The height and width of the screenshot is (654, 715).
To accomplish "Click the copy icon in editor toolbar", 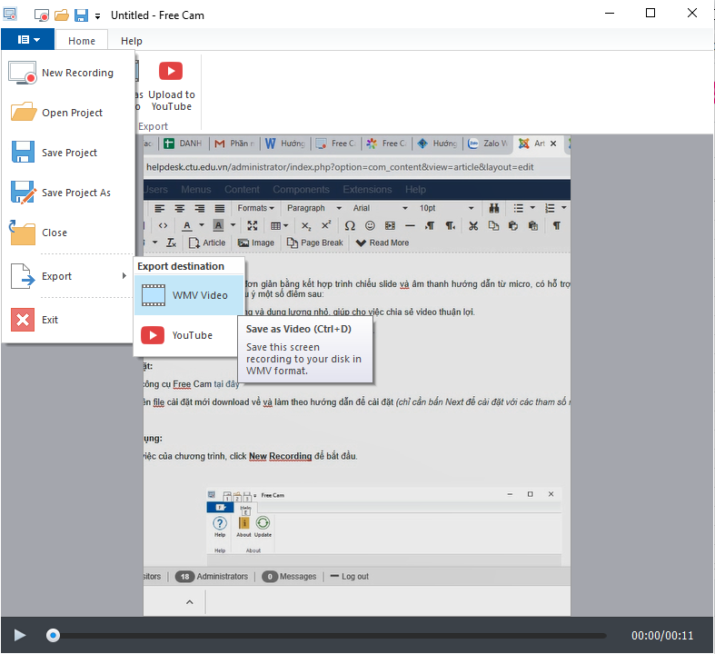I will (493, 225).
